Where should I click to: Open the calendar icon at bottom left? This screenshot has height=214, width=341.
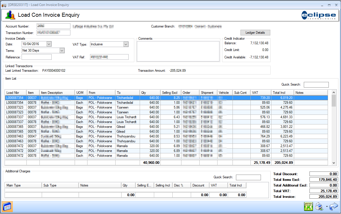pyautogui.click(x=7, y=207)
